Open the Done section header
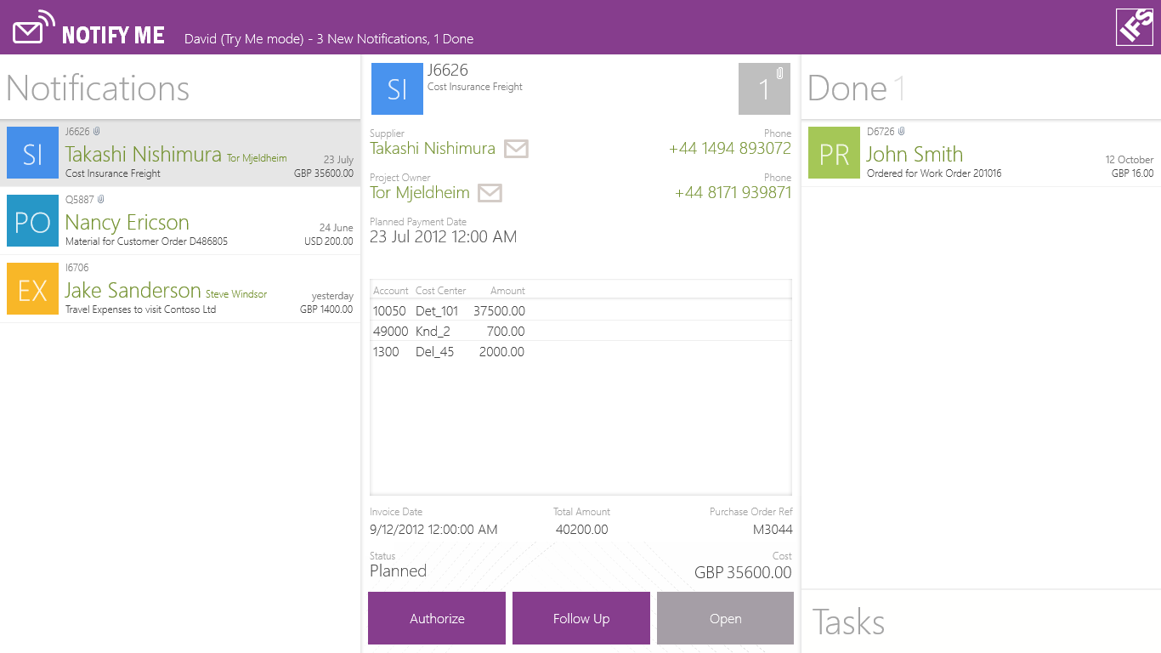This screenshot has width=1161, height=653. 847,88
